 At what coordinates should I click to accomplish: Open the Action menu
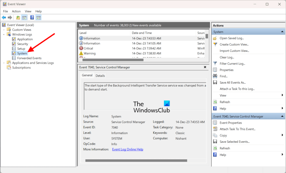point(16,11)
